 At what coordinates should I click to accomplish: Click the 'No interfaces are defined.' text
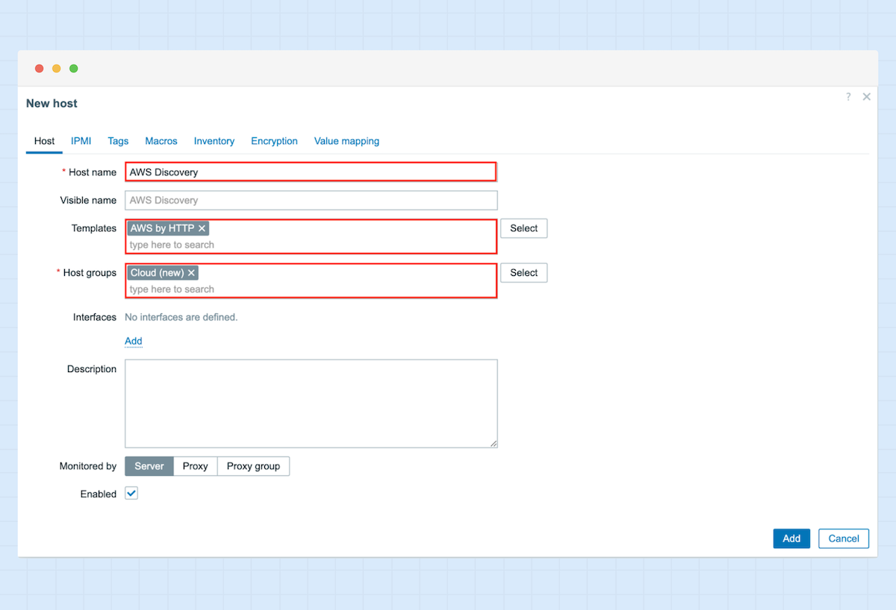(x=181, y=317)
